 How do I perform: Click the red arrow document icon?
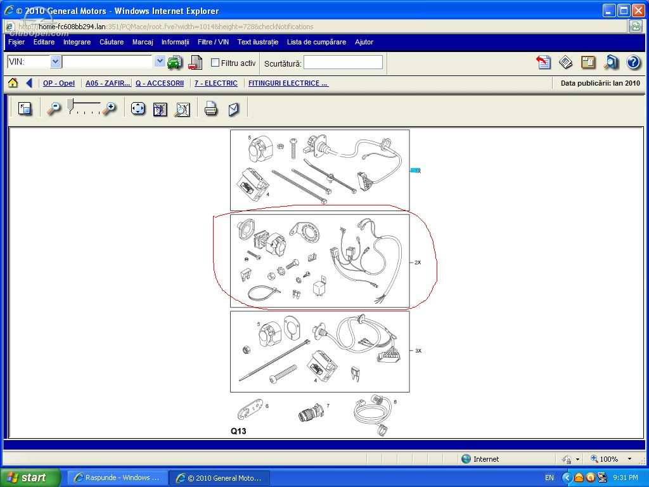543,62
